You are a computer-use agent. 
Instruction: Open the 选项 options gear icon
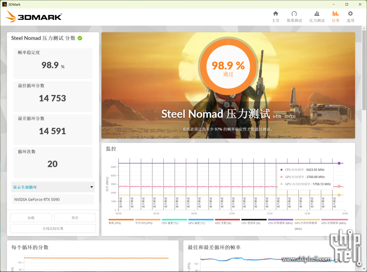pos(350,13)
